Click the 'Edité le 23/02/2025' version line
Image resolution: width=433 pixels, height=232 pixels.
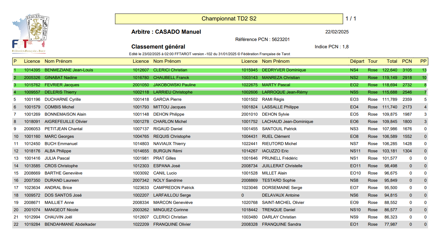point(210,54)
